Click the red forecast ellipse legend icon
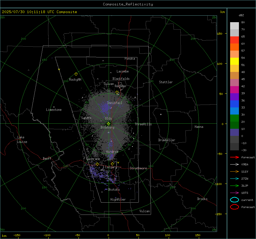256x239 pixels. [234, 207]
